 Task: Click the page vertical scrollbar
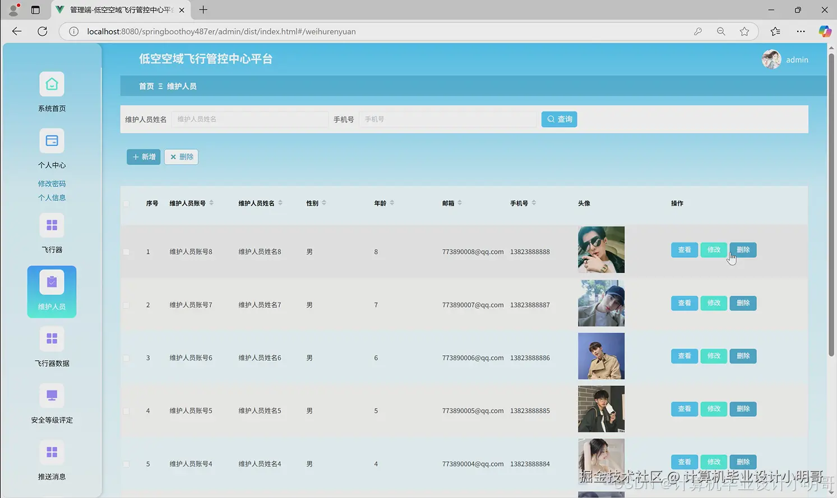(x=831, y=204)
